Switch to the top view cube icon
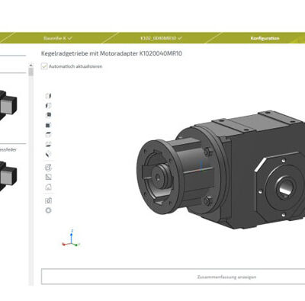The image size is (305, 301). point(48,135)
